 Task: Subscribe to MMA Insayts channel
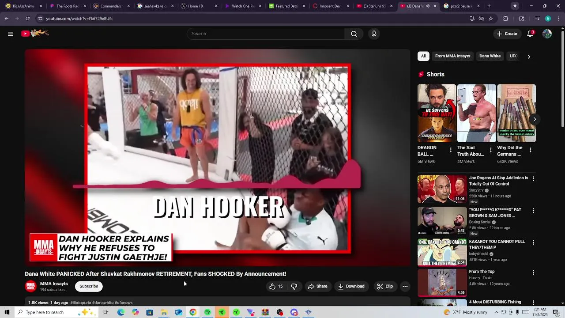pyautogui.click(x=89, y=286)
